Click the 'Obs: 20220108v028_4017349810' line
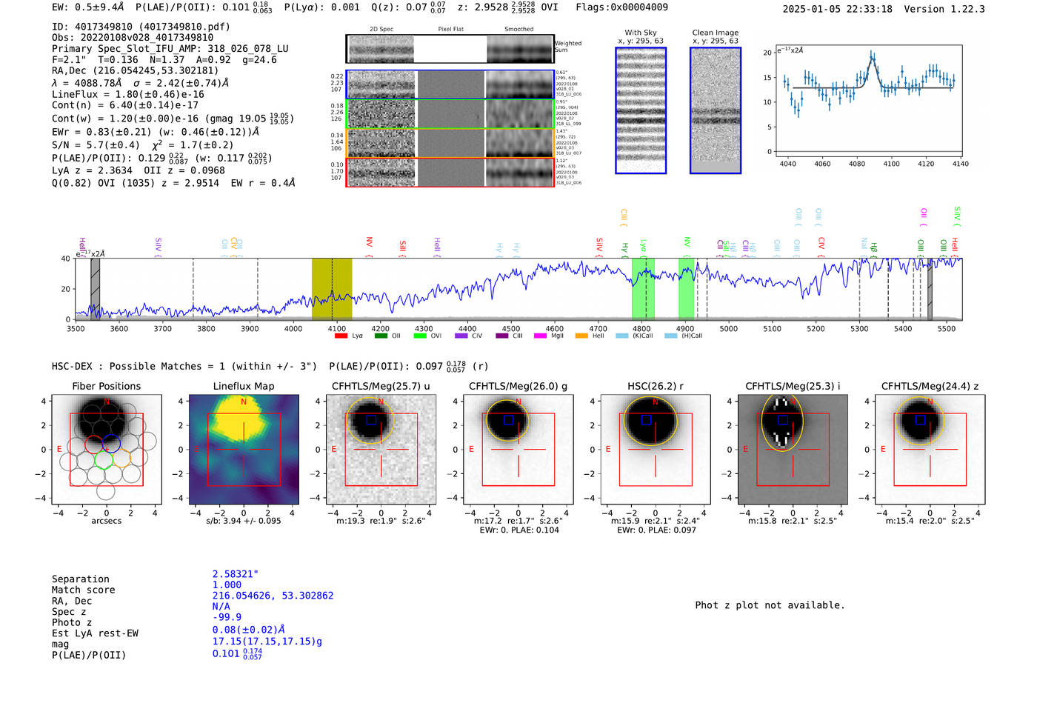The image size is (1037, 706). click(x=133, y=38)
